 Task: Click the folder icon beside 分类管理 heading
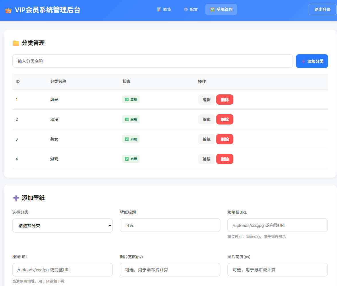pyautogui.click(x=16, y=43)
